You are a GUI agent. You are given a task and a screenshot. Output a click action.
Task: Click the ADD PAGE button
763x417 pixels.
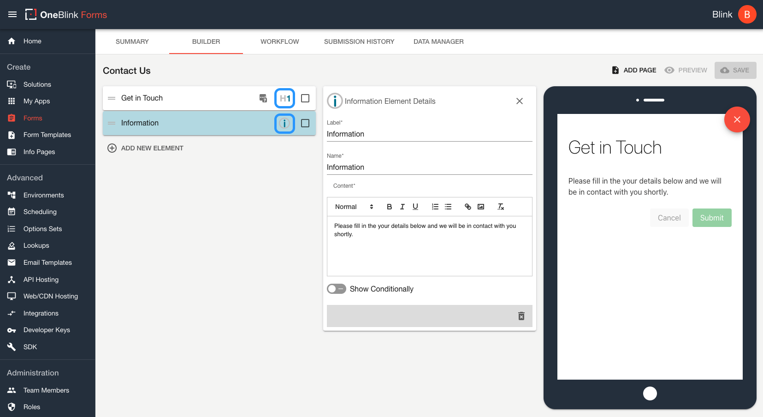(634, 70)
